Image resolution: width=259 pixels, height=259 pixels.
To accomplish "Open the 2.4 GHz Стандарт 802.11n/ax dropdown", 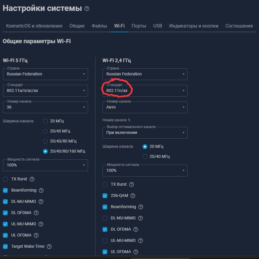I will coord(145,91).
